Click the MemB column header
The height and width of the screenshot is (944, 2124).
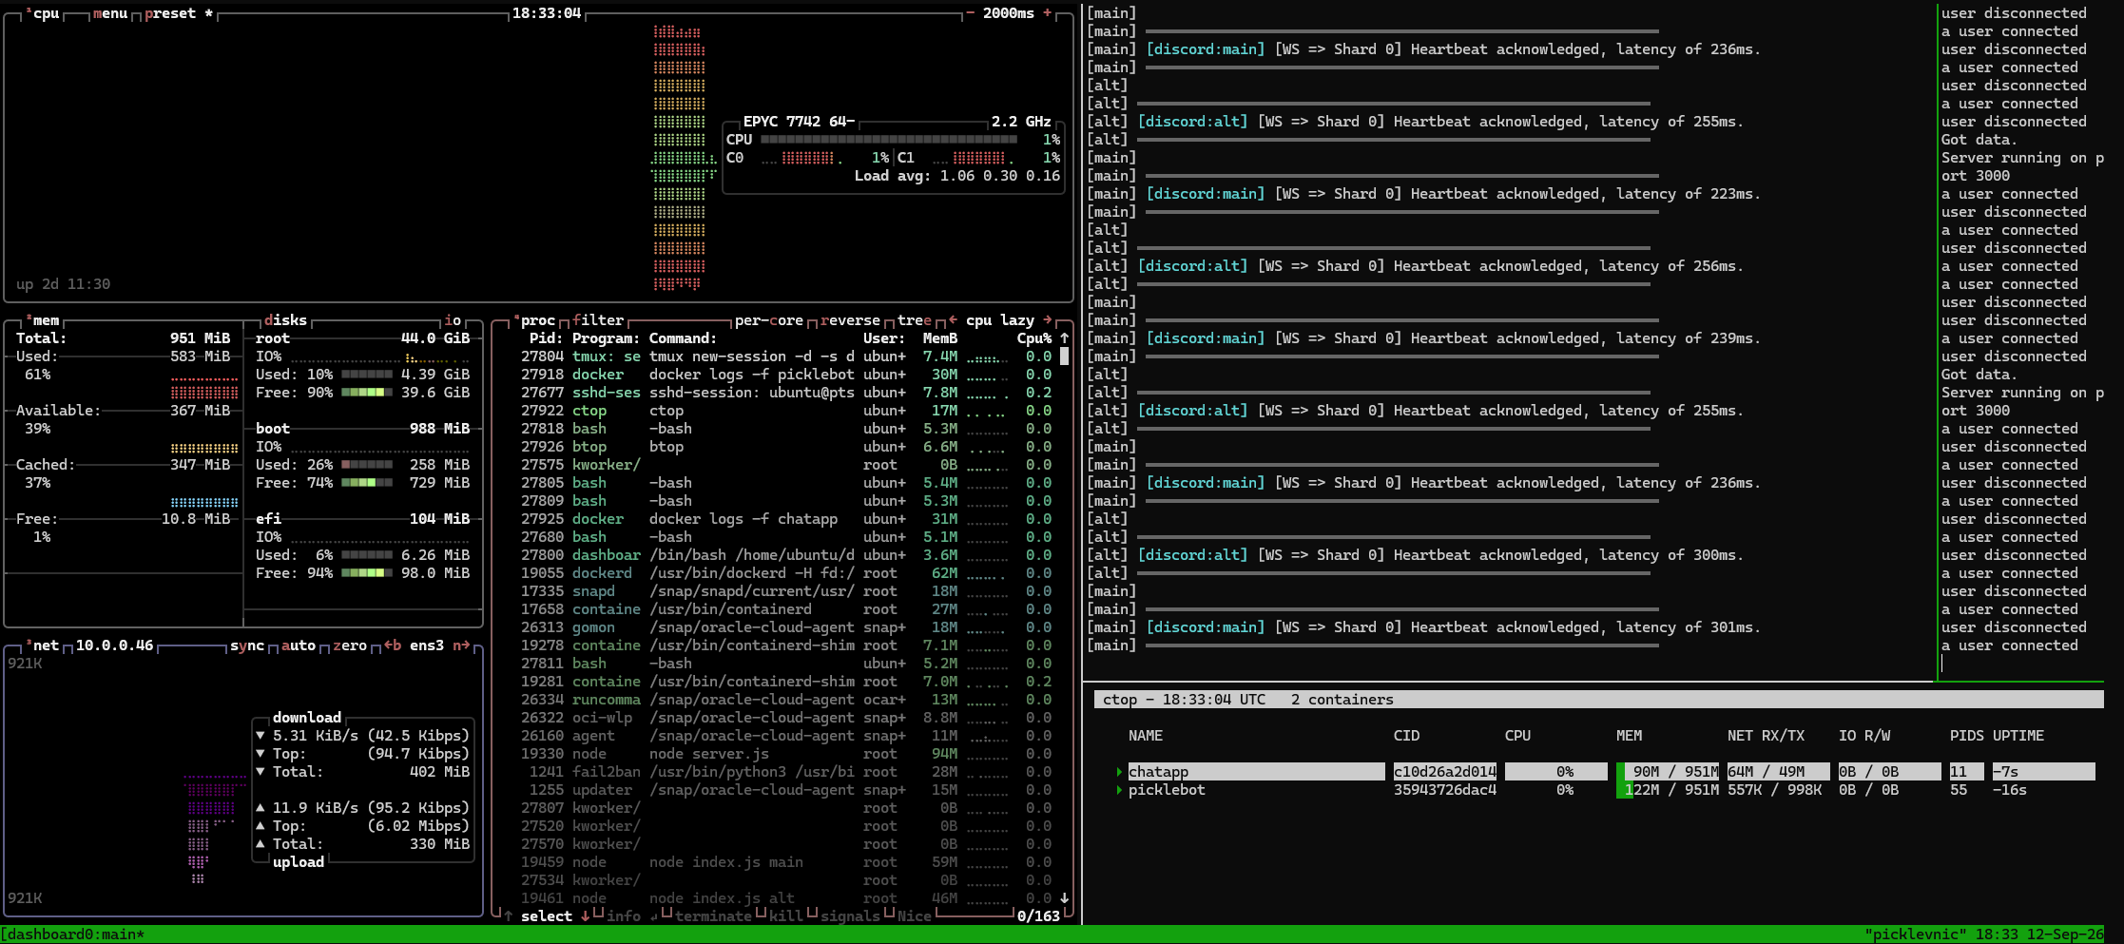point(939,338)
